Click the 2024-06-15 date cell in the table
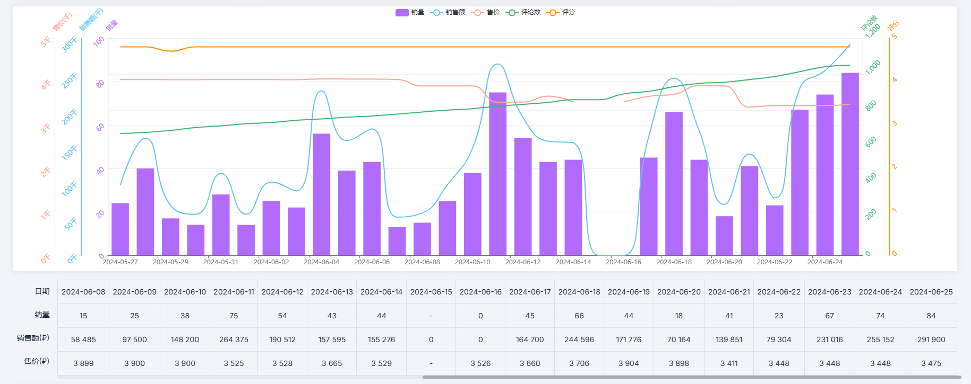This screenshot has width=971, height=384. point(431,292)
